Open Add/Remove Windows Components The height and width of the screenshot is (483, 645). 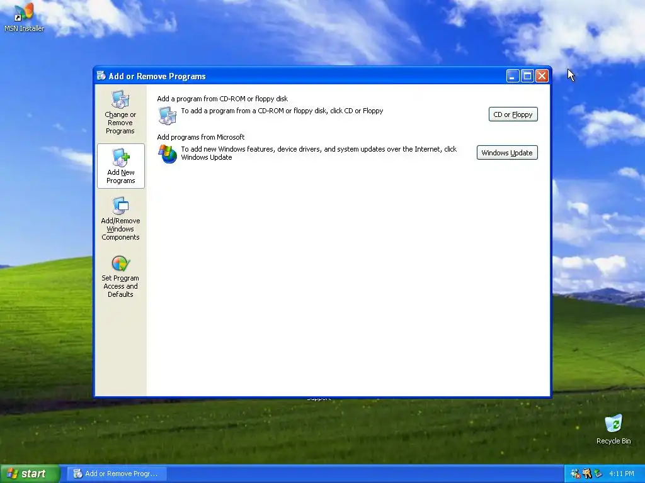point(120,219)
